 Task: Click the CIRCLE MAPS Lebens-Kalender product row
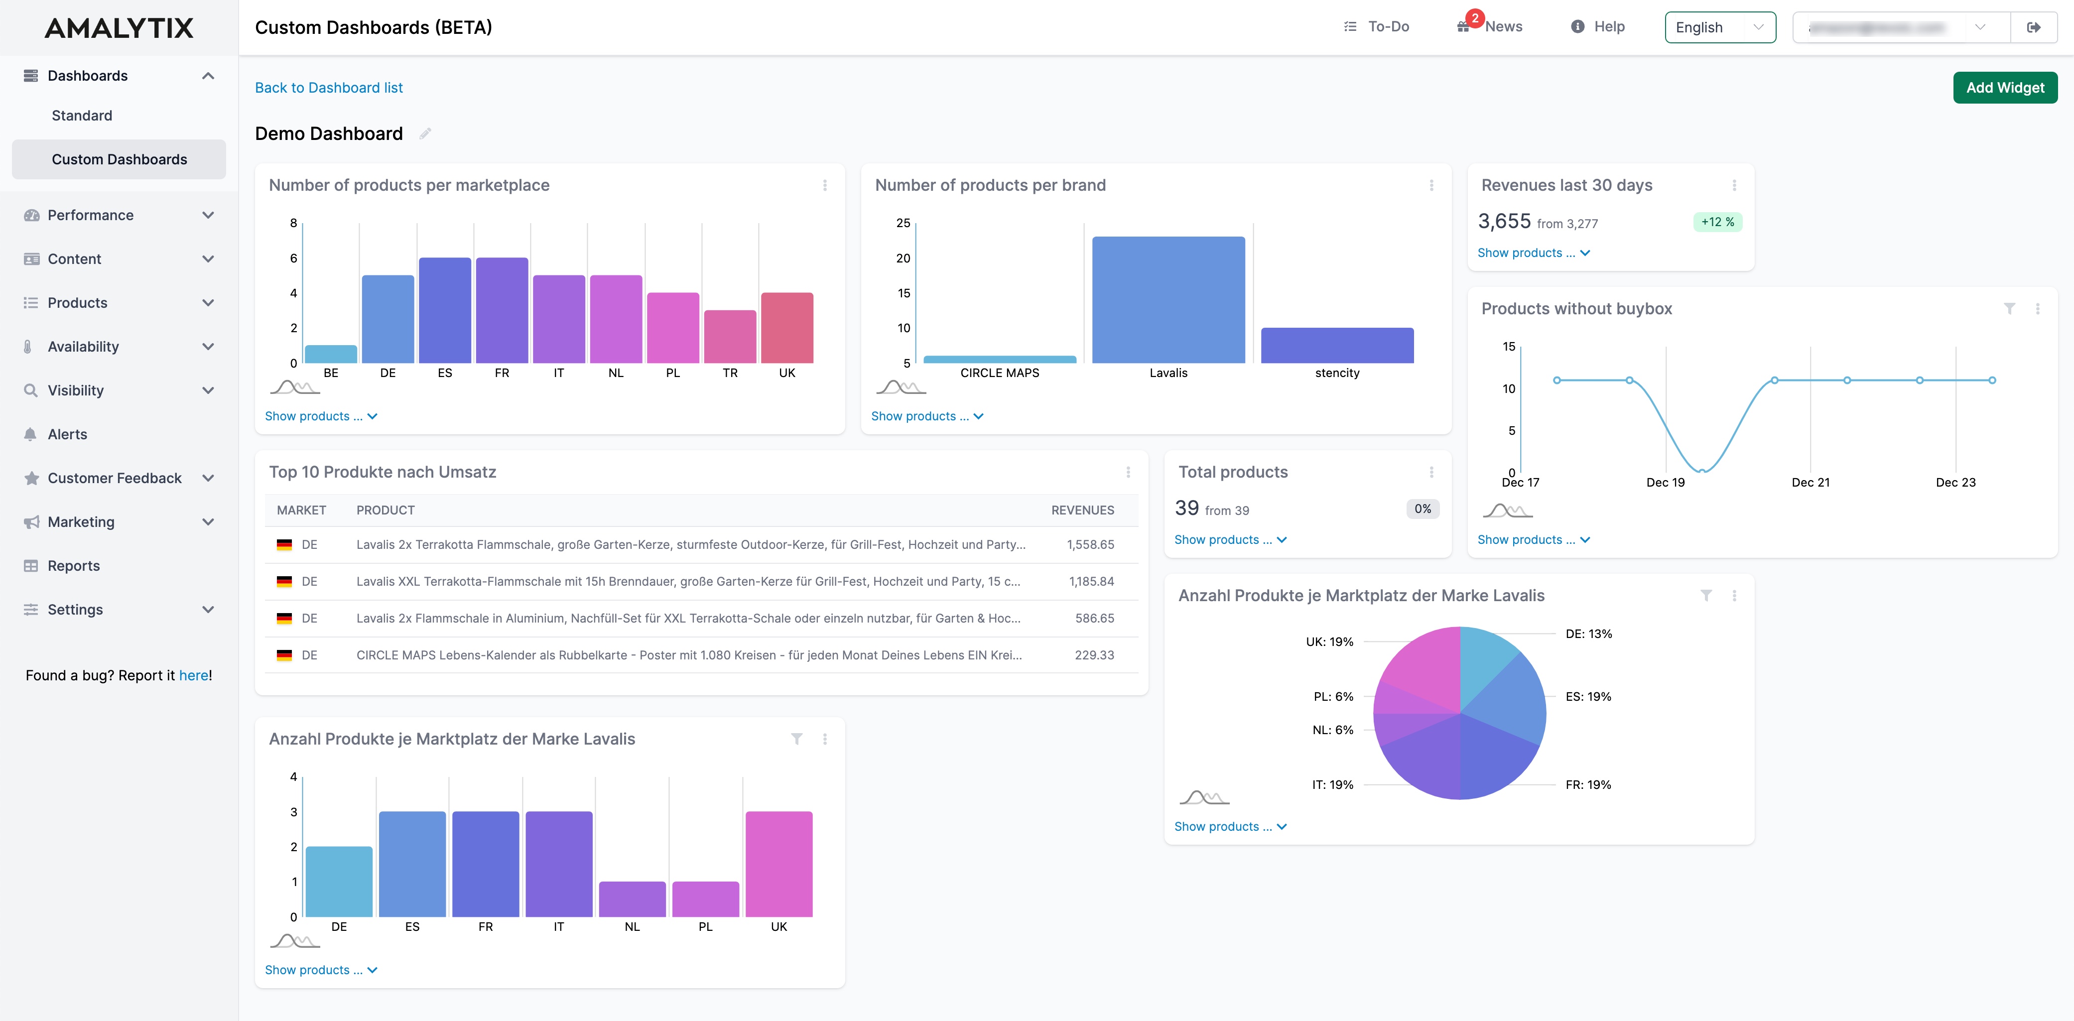(701, 655)
